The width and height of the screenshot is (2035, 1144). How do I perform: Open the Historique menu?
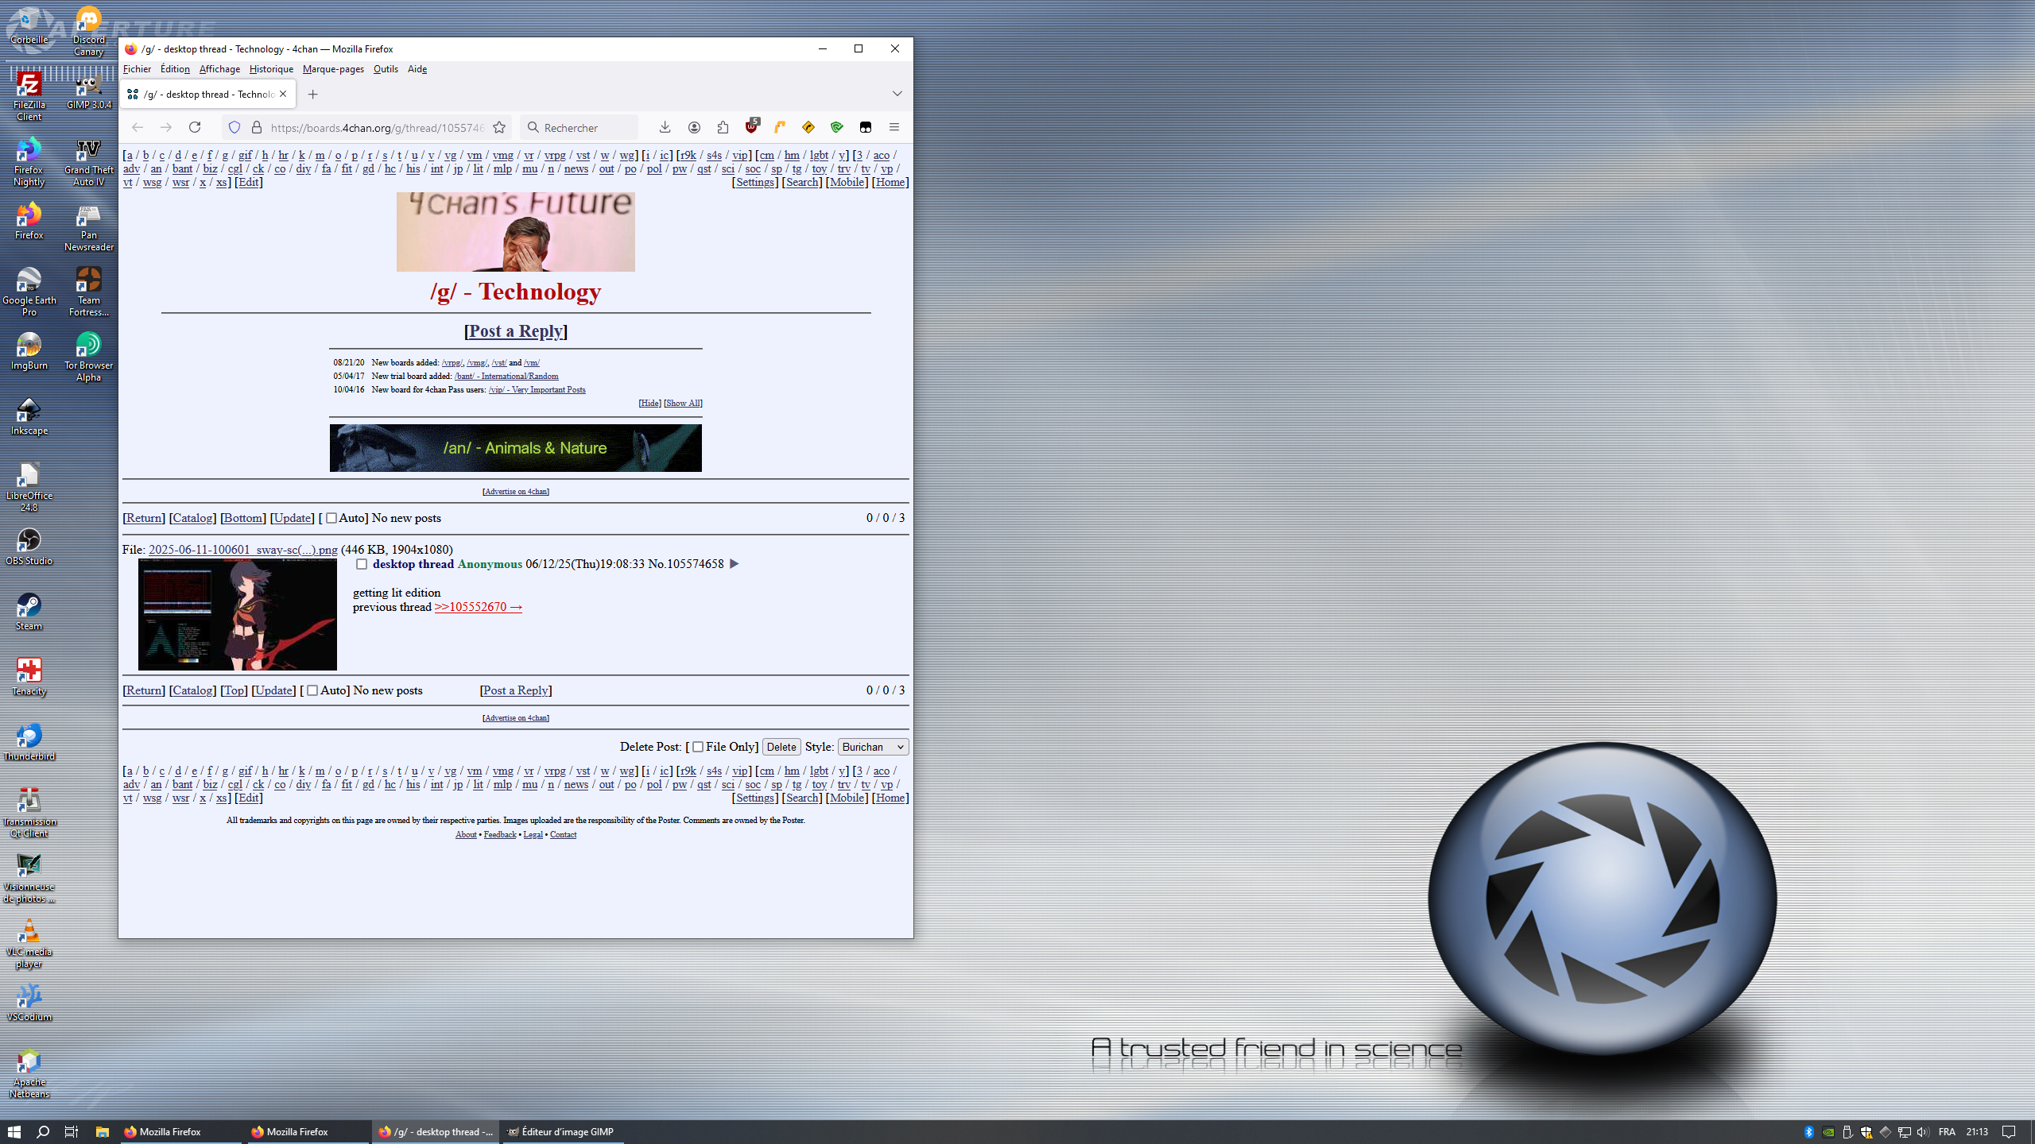[271, 69]
